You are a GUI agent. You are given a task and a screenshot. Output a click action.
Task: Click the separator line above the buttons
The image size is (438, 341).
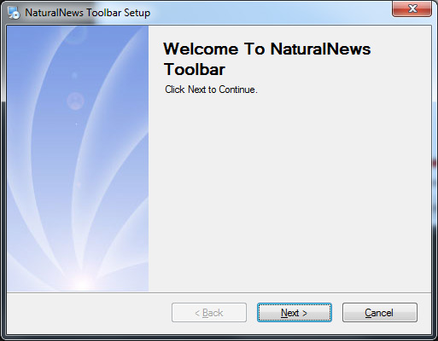(219, 292)
